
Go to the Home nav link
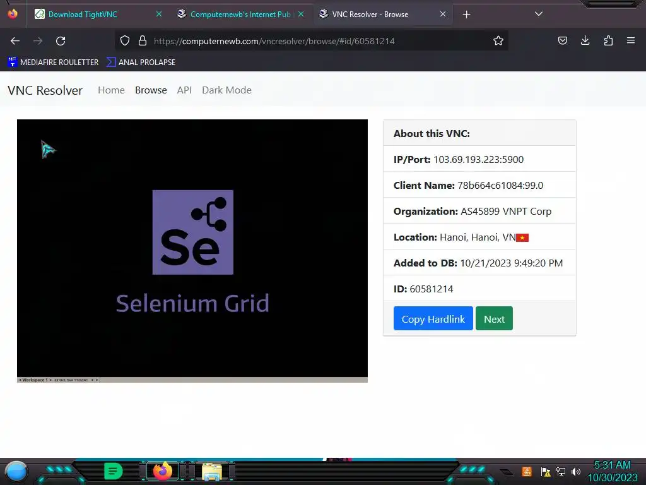(x=111, y=90)
